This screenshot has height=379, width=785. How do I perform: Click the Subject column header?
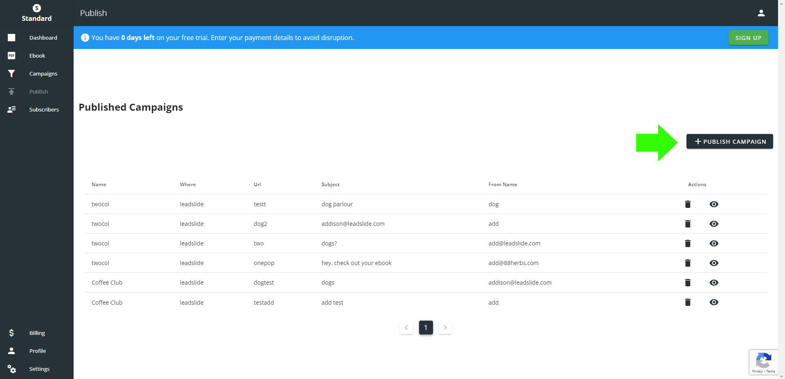point(330,185)
